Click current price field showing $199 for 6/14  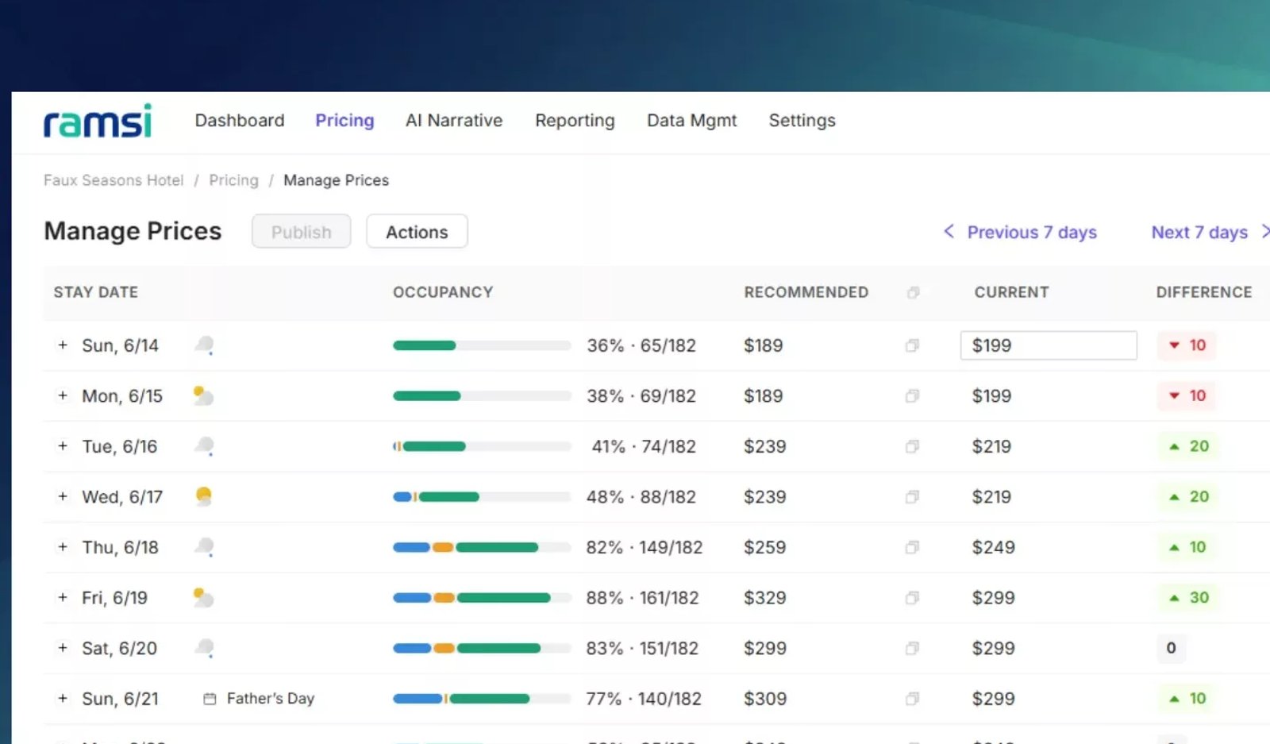click(1049, 345)
